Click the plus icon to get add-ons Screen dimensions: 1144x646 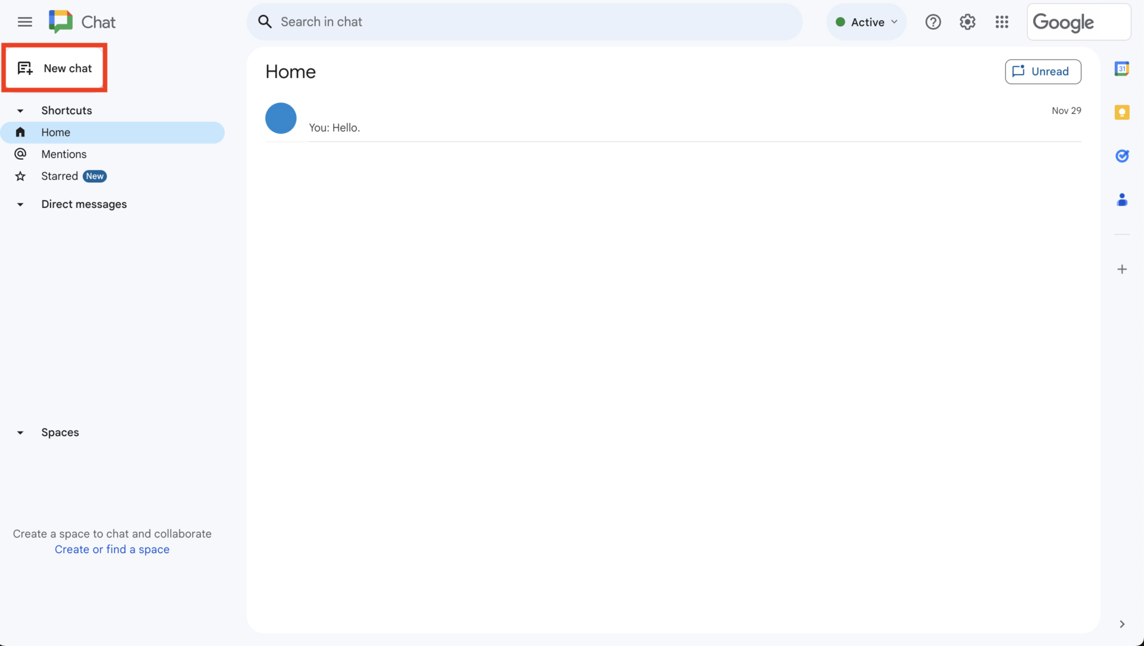1123,269
